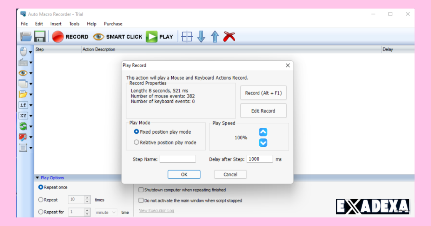The width and height of the screenshot is (431, 226).
Task: Open the dropdown arrow beside the window icon
Action: [x=31, y=84]
